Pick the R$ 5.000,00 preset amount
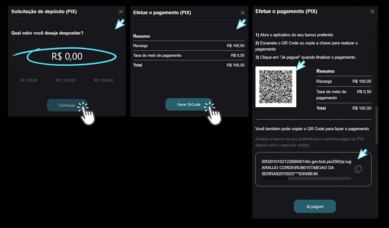The width and height of the screenshot is (389, 228). tap(104, 80)
